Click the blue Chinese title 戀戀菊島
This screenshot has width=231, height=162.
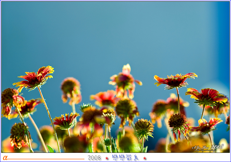tap(126, 158)
